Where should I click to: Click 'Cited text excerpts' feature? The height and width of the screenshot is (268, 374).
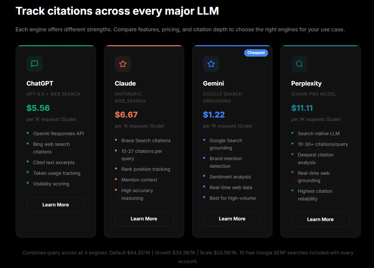click(x=54, y=162)
